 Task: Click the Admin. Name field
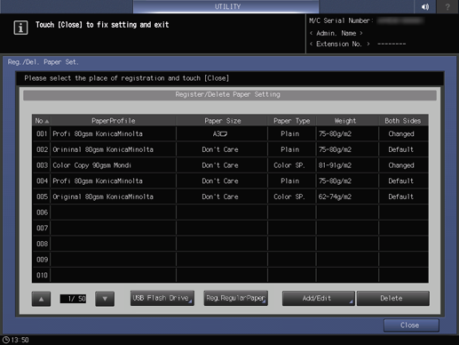click(336, 33)
